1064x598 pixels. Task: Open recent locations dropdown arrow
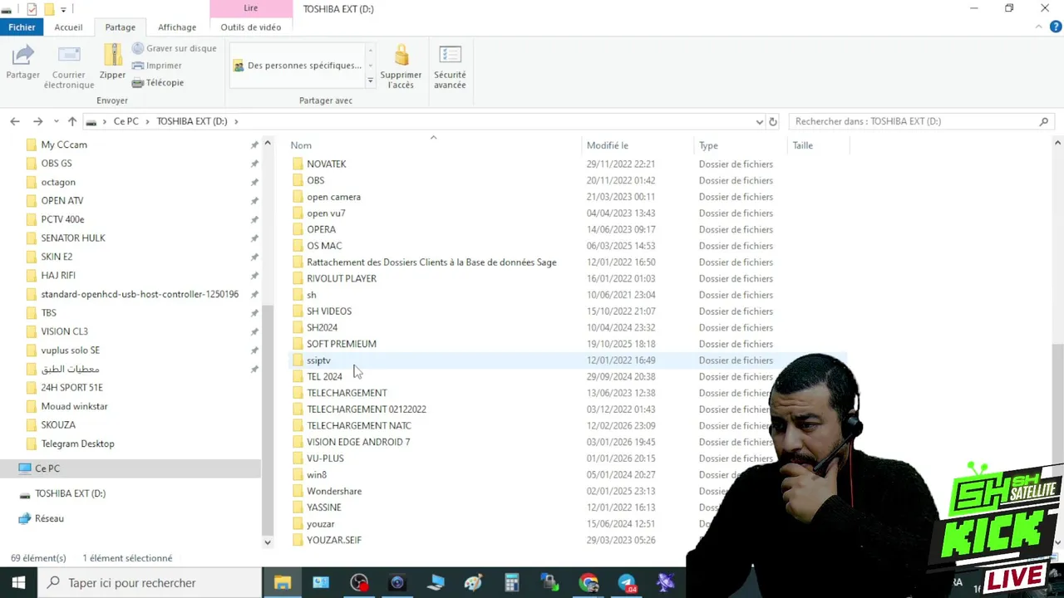pos(57,121)
